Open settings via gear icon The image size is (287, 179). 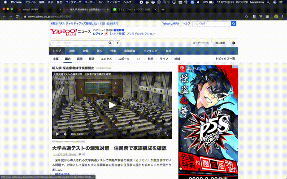[234, 43]
